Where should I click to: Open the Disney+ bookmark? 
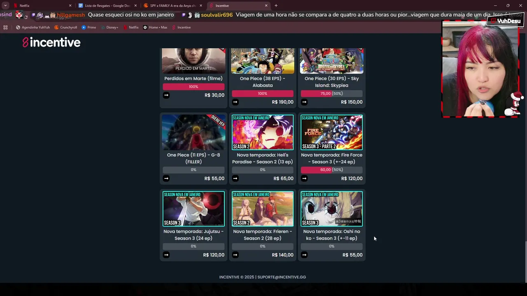click(x=109, y=27)
